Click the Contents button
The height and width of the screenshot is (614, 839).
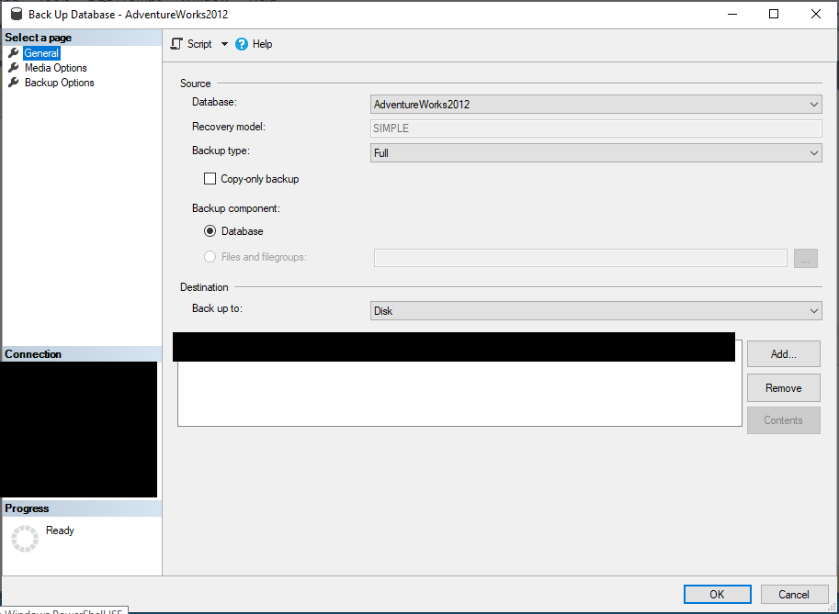(783, 420)
